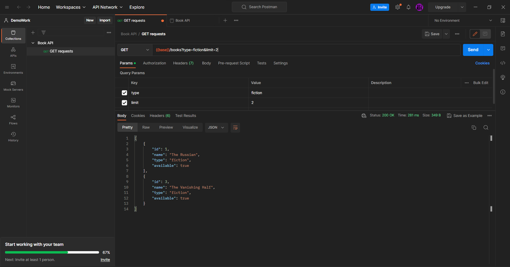Open Monitors in the sidebar
The image size is (510, 267).
[13, 103]
